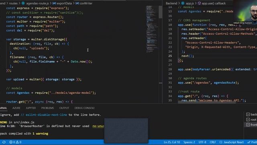Click the language mode braces icon

pos(220,142)
